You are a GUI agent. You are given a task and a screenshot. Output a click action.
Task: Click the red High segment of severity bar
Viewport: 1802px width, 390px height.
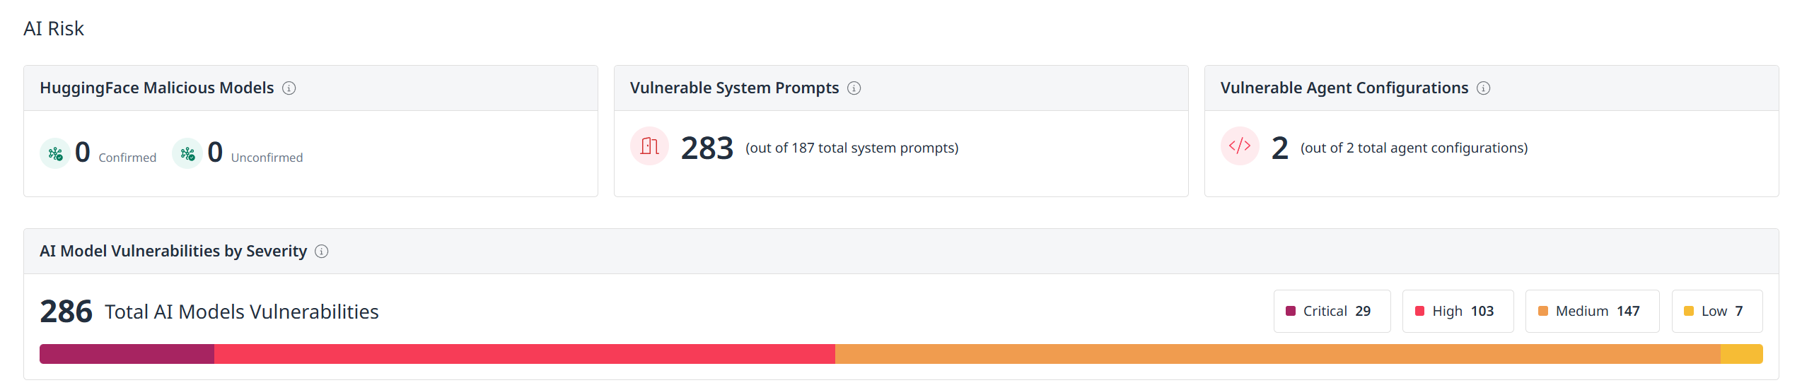[x=524, y=354]
